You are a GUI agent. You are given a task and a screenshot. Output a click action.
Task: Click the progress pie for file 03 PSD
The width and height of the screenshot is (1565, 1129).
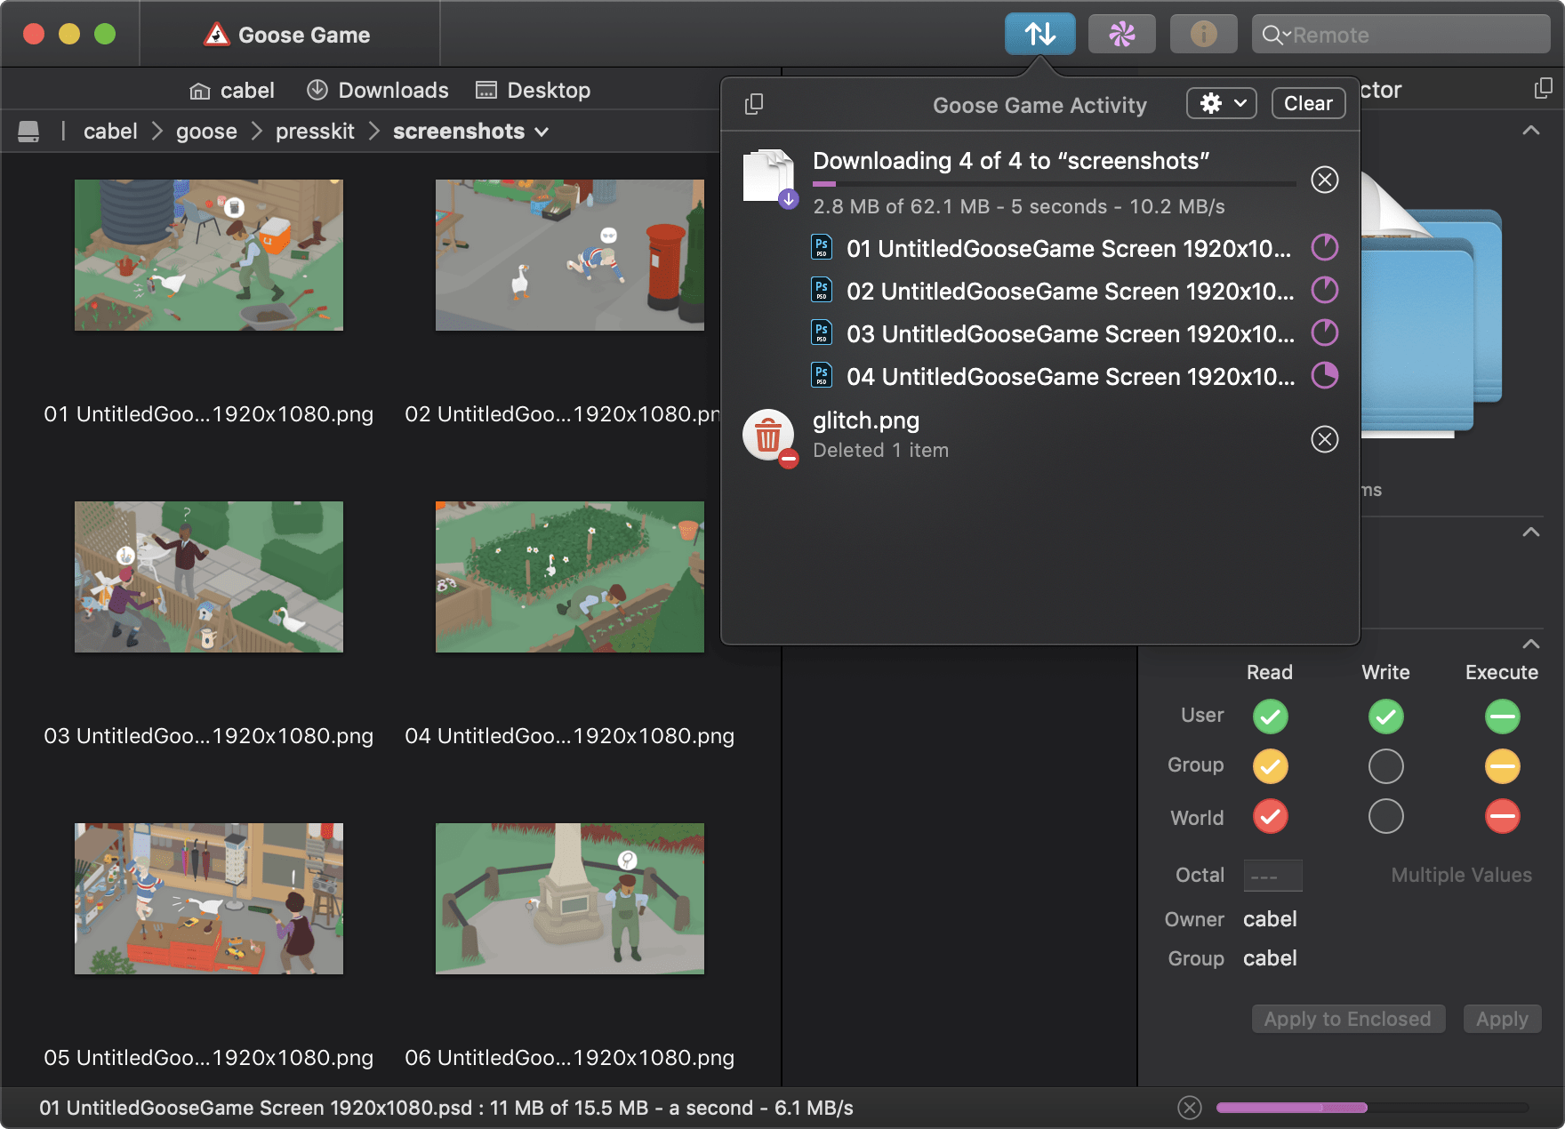pos(1324,332)
